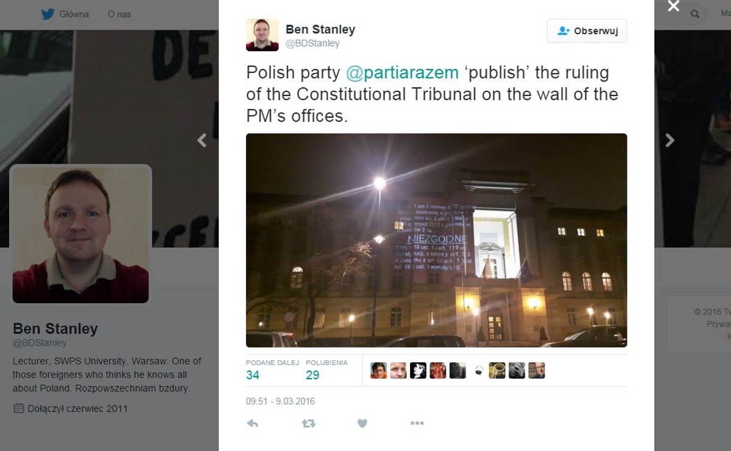
Task: Retweet using the retweet arrows icon
Action: (308, 424)
